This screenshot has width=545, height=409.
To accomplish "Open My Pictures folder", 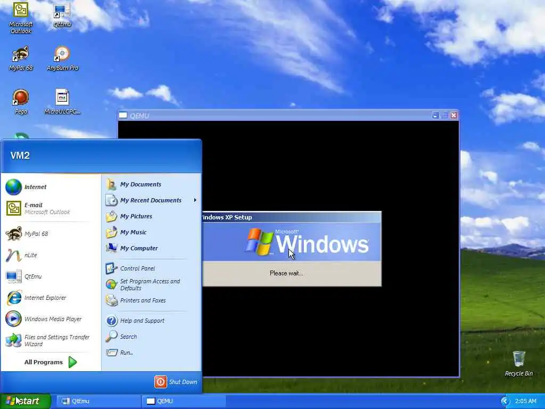I will (x=152, y=216).
